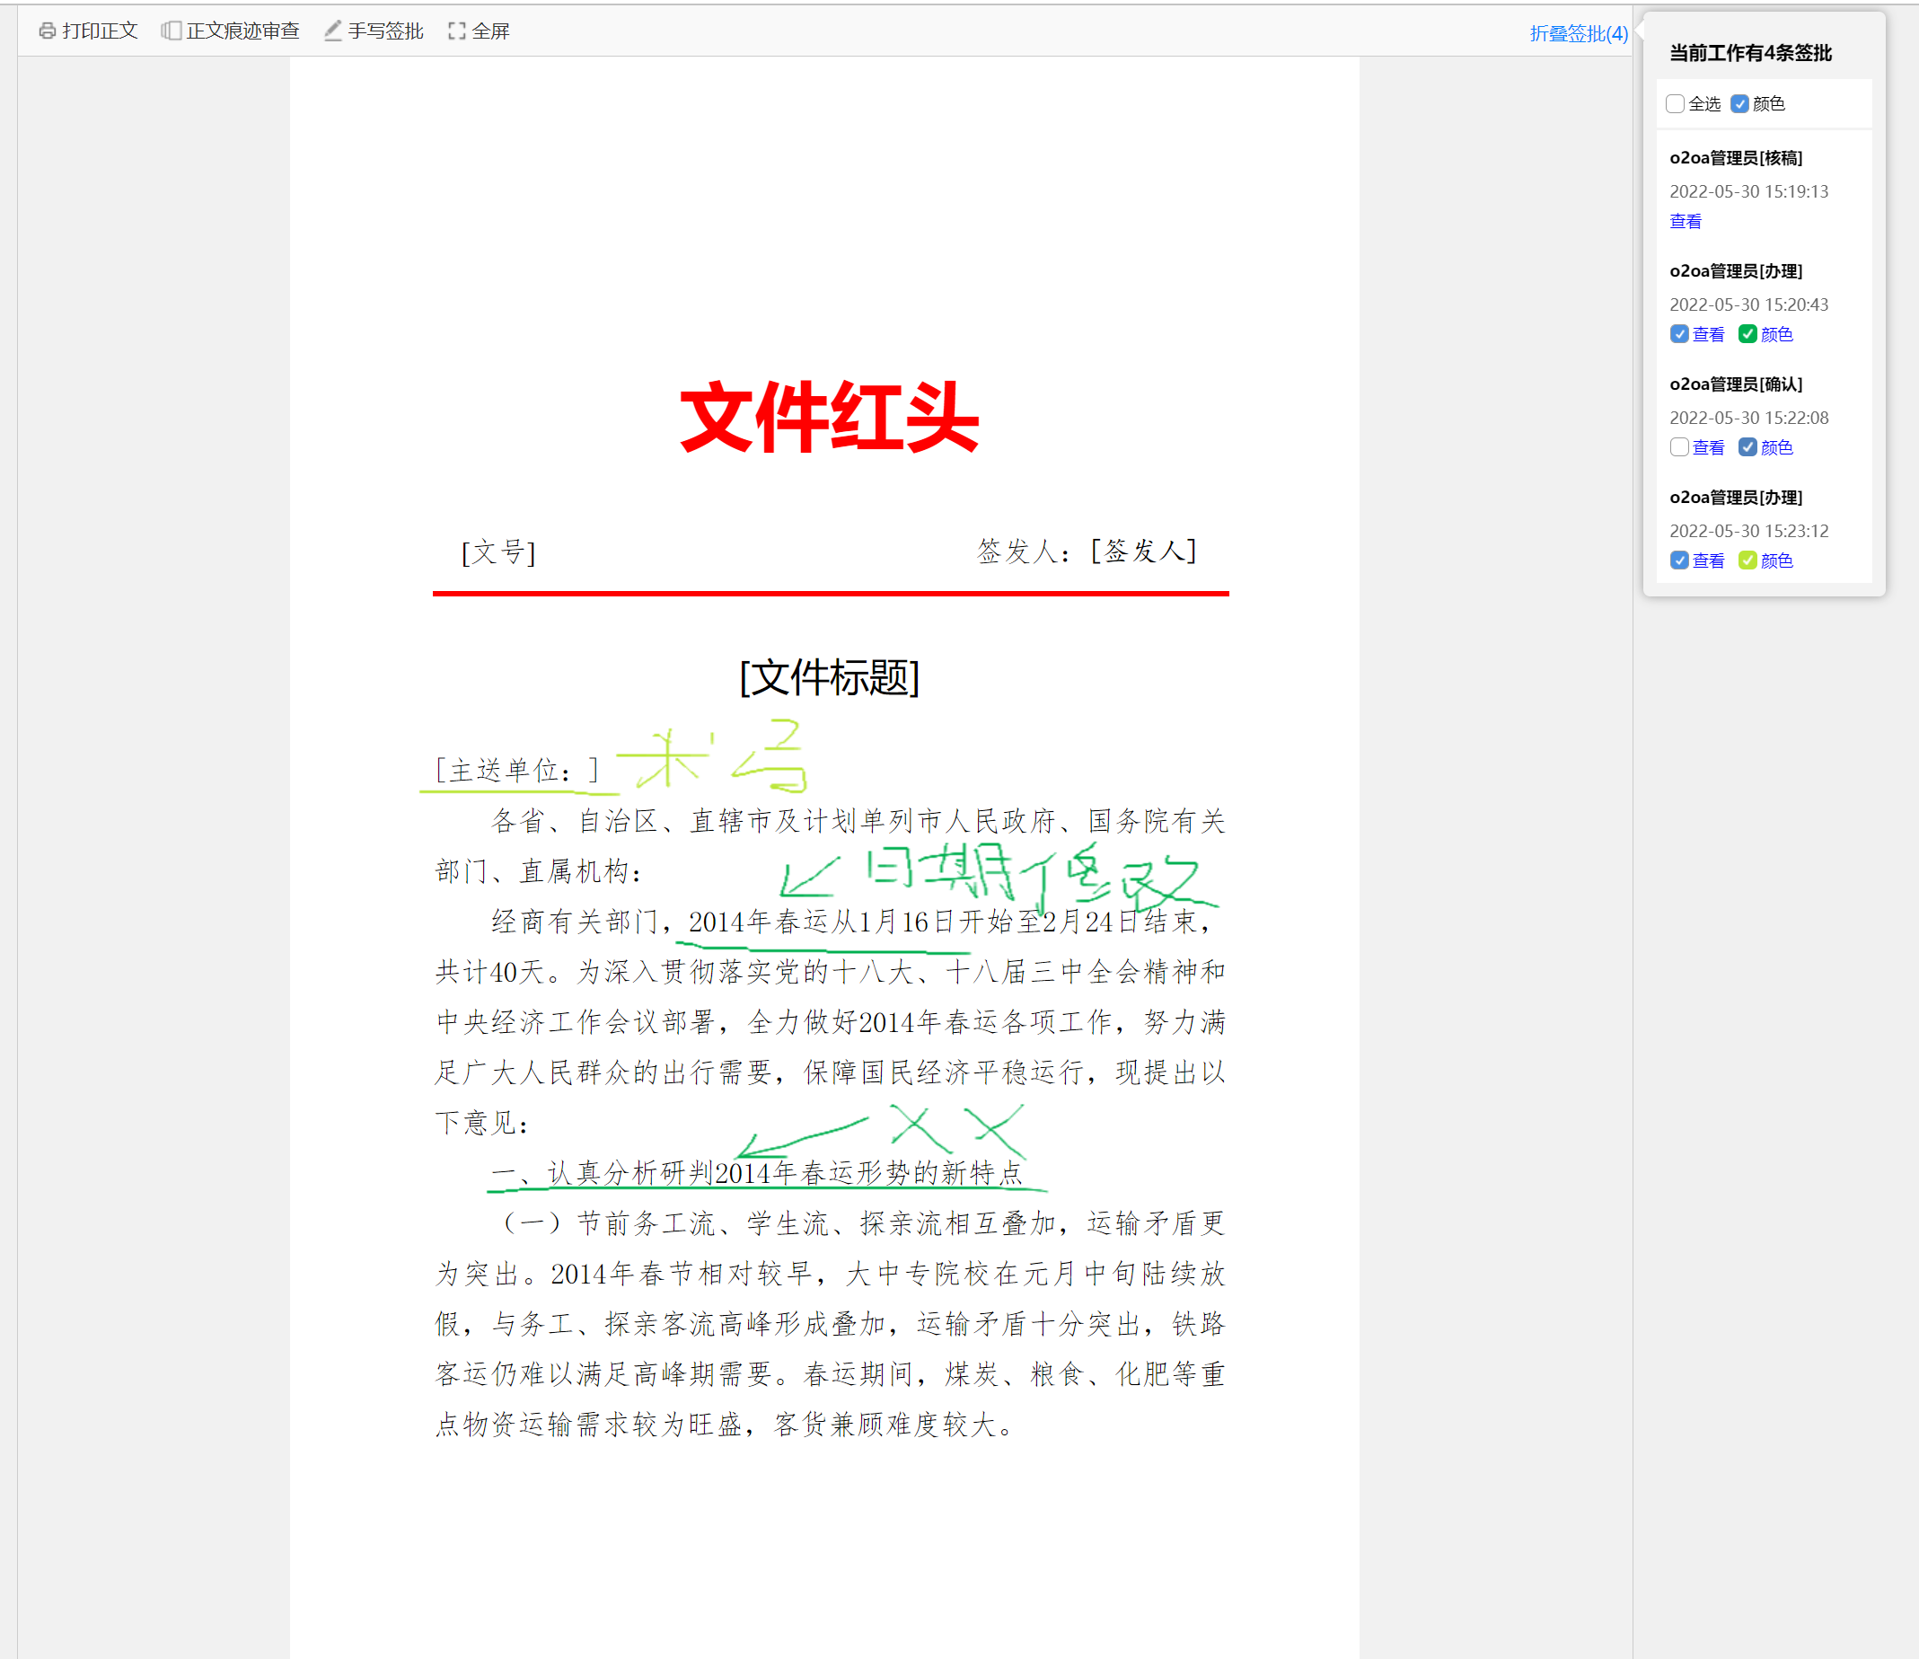Viewport: 1919px width, 1659px height.
Task: Open 手写签批 from the toolbar
Action: [385, 31]
